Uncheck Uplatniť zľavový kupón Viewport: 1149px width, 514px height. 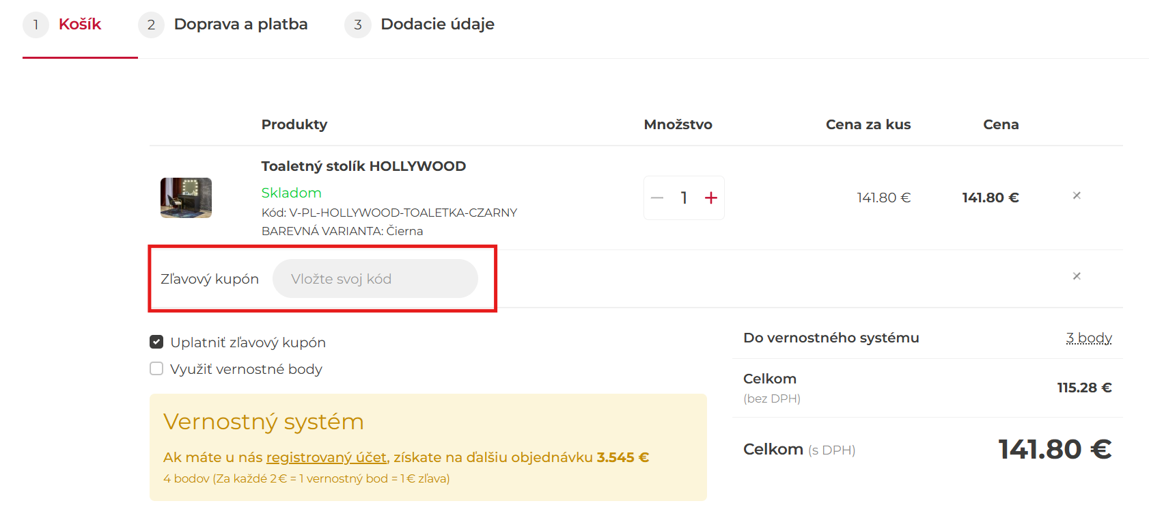[x=155, y=341]
